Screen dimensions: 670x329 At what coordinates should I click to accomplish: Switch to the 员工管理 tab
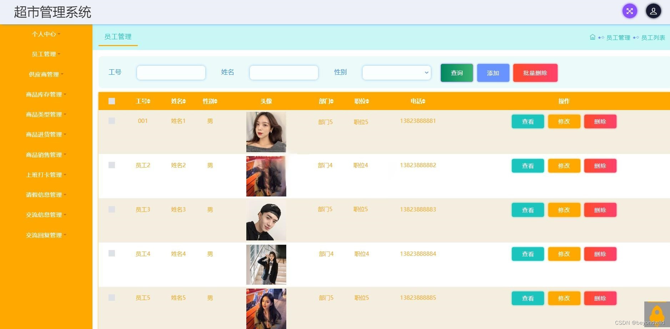[118, 36]
